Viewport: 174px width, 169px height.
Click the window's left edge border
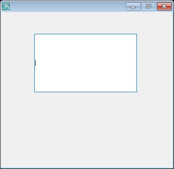(0, 90)
